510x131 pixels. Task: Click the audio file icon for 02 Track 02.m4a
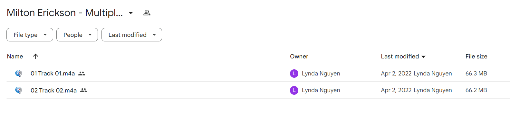pos(19,90)
